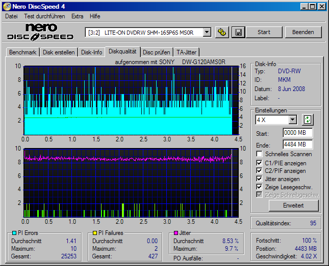Screen dimensions: 329x266
Task: Maximize the Nero DiscSpeed window
Action: coord(313,7)
